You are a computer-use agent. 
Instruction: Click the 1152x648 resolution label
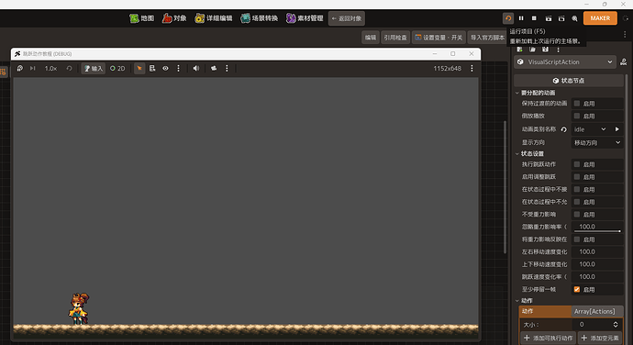pos(448,68)
